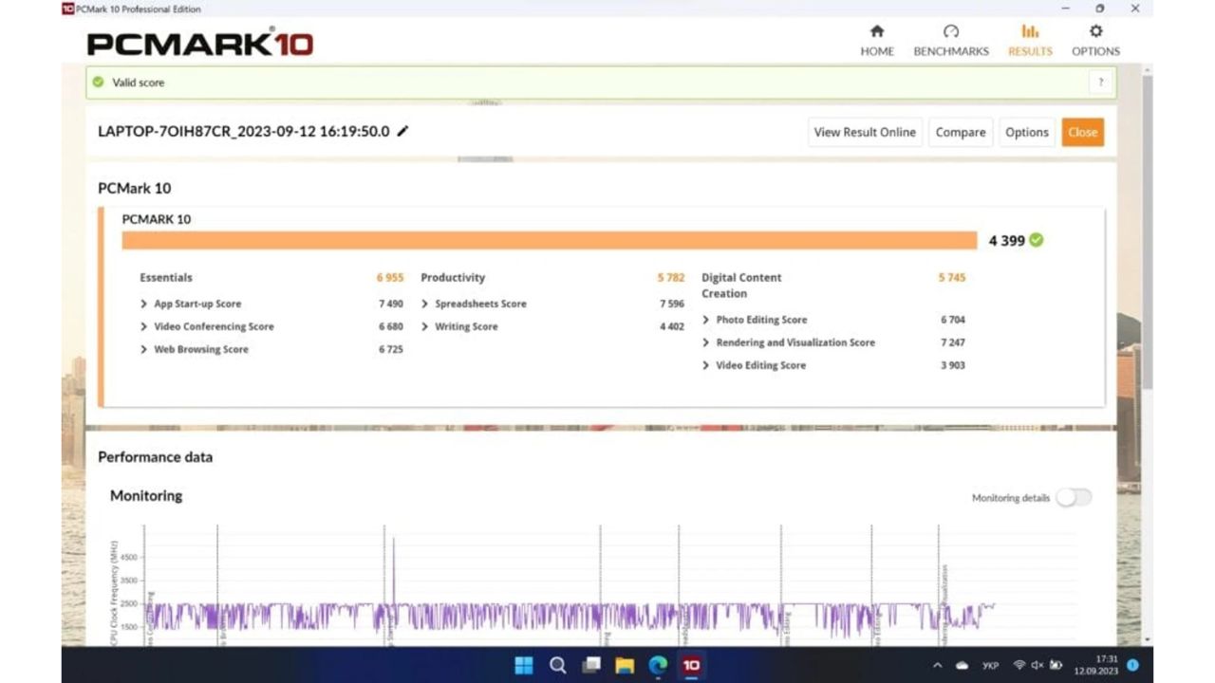The height and width of the screenshot is (683, 1215).
Task: Click the help question mark icon
Action: [1100, 83]
